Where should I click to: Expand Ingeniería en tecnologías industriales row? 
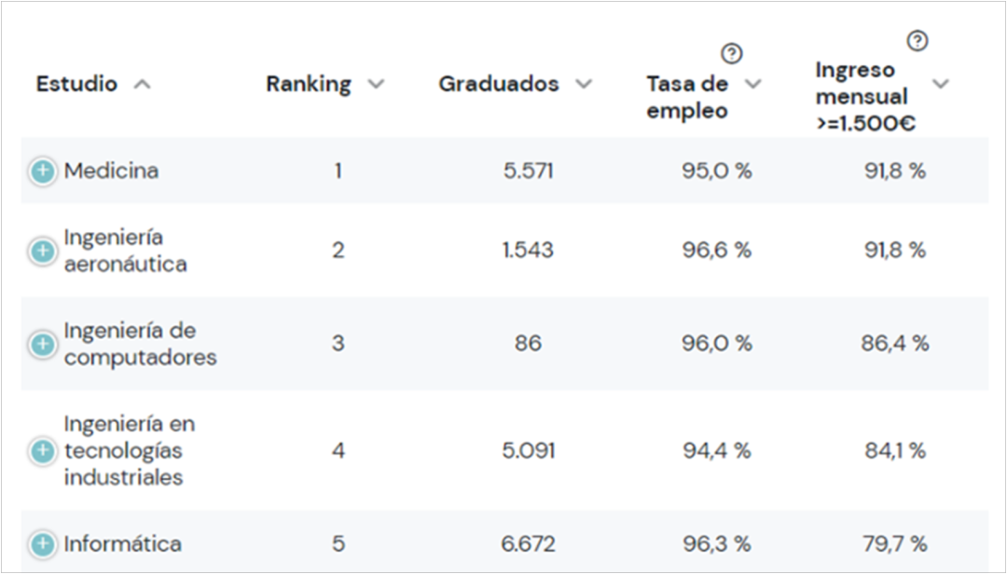coord(42,451)
